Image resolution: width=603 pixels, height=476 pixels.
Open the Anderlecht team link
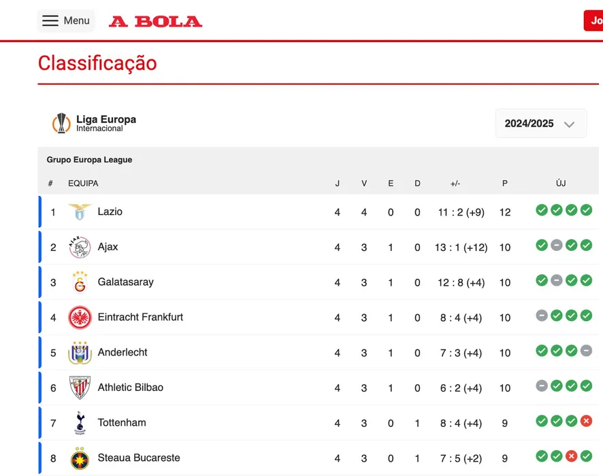(x=123, y=352)
